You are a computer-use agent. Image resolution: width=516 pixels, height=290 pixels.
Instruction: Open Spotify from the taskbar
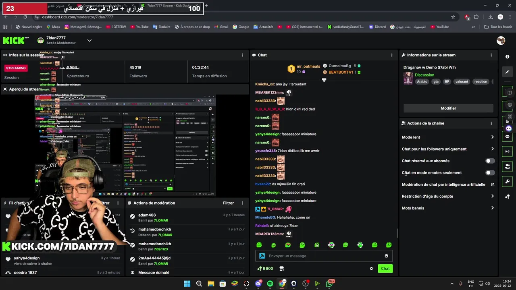[x=270, y=284]
